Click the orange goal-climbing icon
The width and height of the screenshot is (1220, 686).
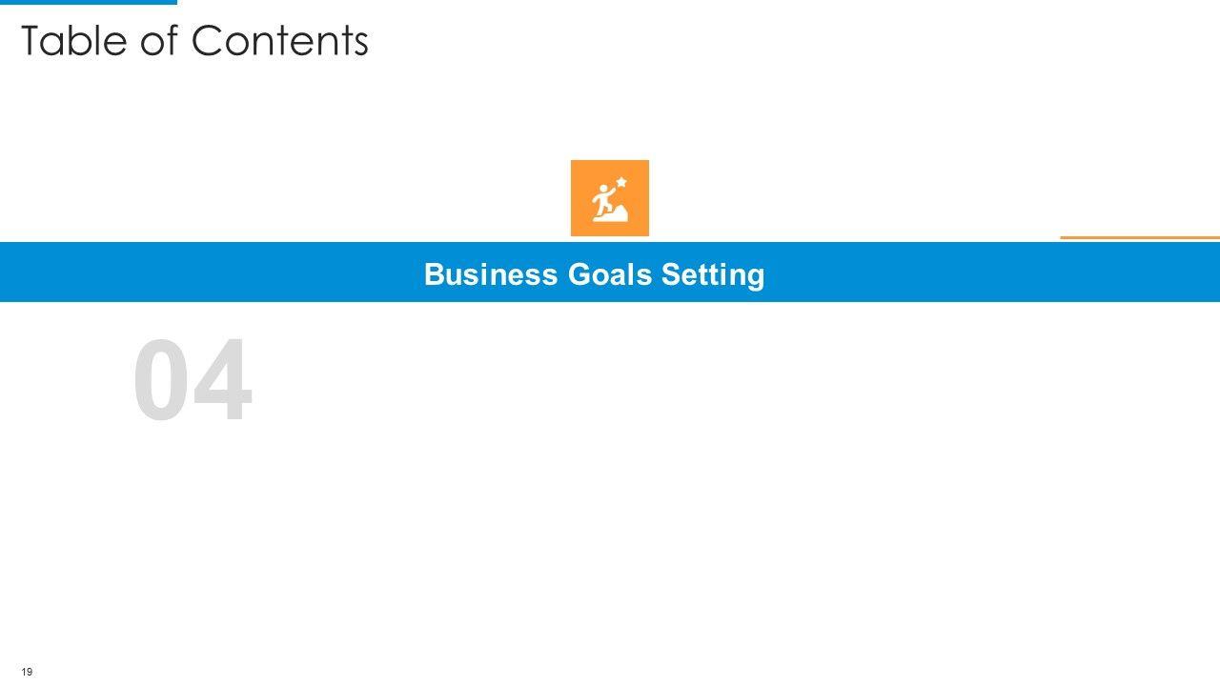(x=609, y=197)
